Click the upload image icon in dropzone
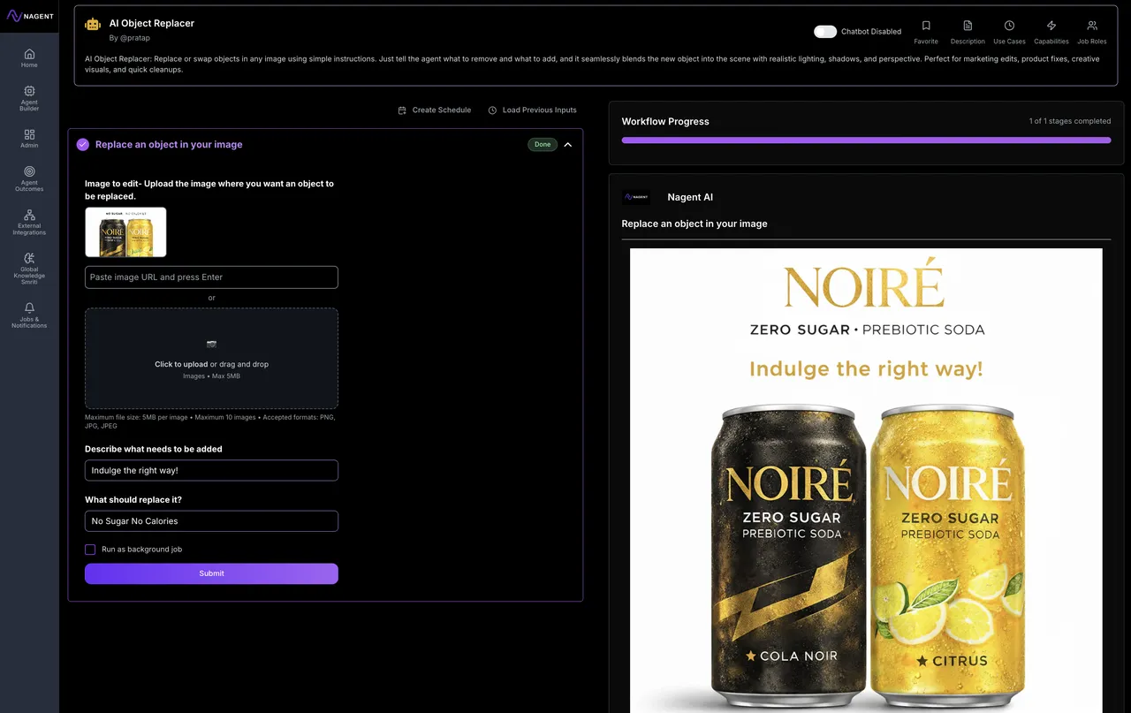This screenshot has height=713, width=1131. click(x=211, y=344)
